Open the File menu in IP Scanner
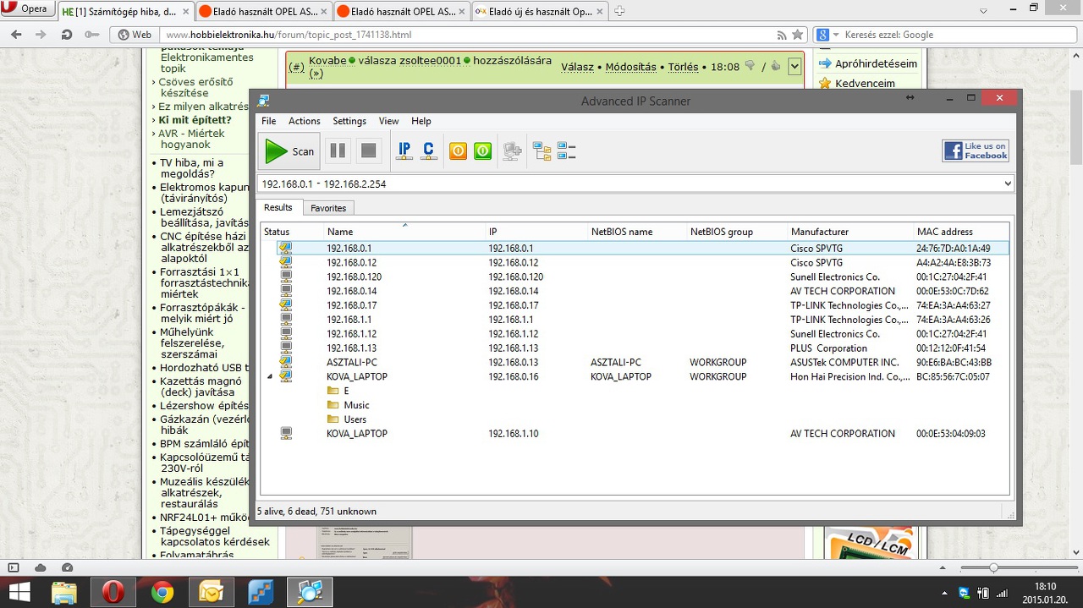 click(x=269, y=121)
